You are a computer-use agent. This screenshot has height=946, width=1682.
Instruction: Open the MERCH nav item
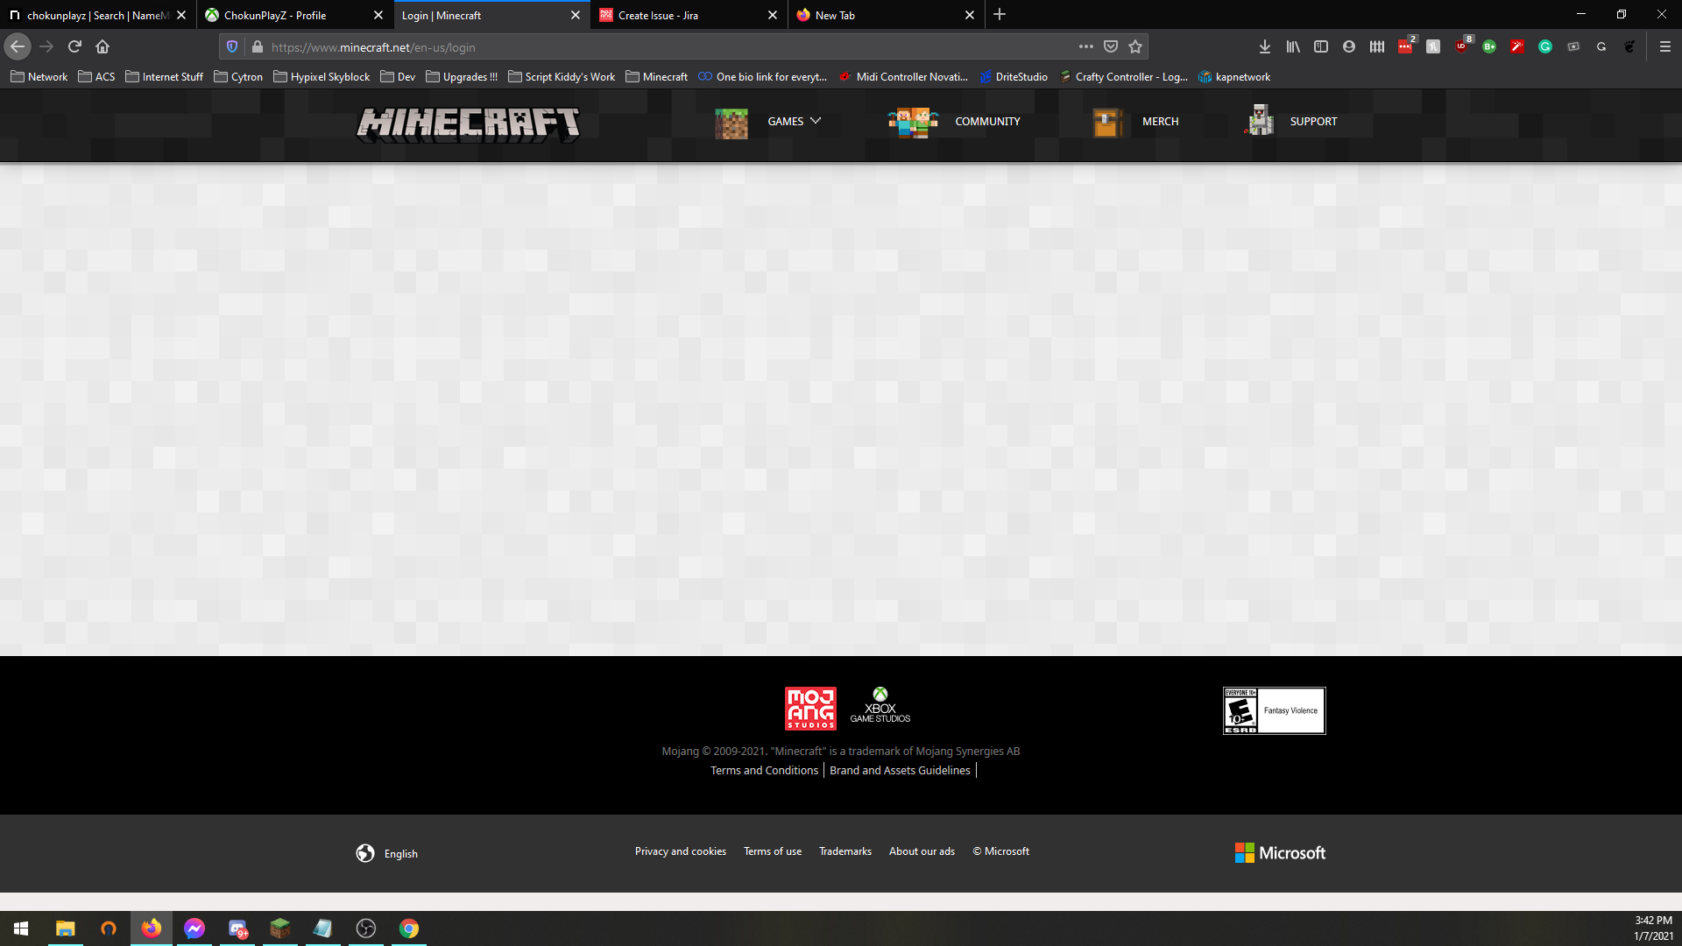[x=1160, y=122]
